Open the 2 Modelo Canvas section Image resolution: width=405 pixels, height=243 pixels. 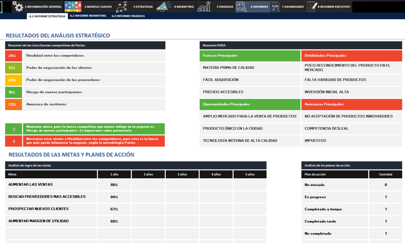98,7
